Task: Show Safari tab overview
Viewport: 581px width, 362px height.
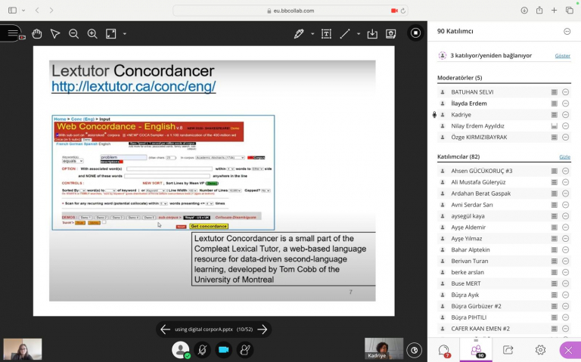Action: click(x=570, y=11)
